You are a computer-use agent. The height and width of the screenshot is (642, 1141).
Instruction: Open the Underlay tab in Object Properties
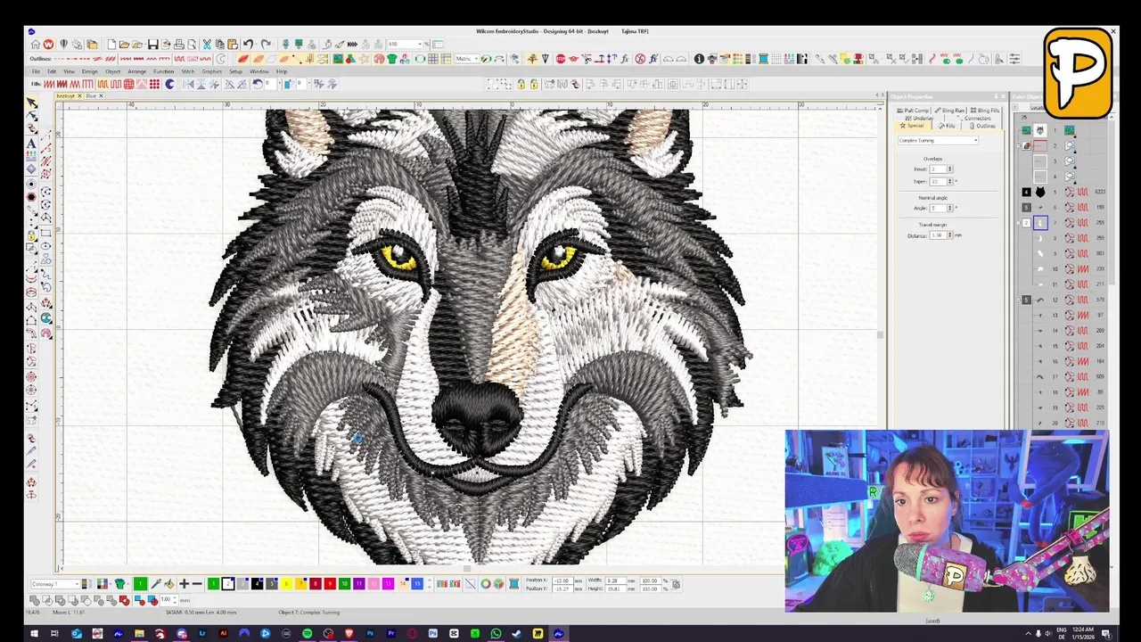coord(919,118)
